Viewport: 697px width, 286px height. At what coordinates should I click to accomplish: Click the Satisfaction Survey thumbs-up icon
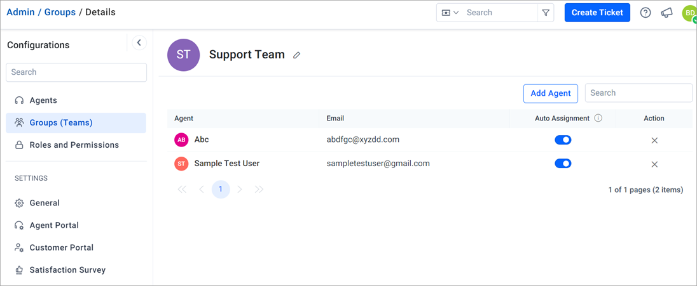(19, 270)
